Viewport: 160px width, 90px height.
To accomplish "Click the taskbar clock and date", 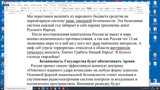I will click(x=153, y=88).
